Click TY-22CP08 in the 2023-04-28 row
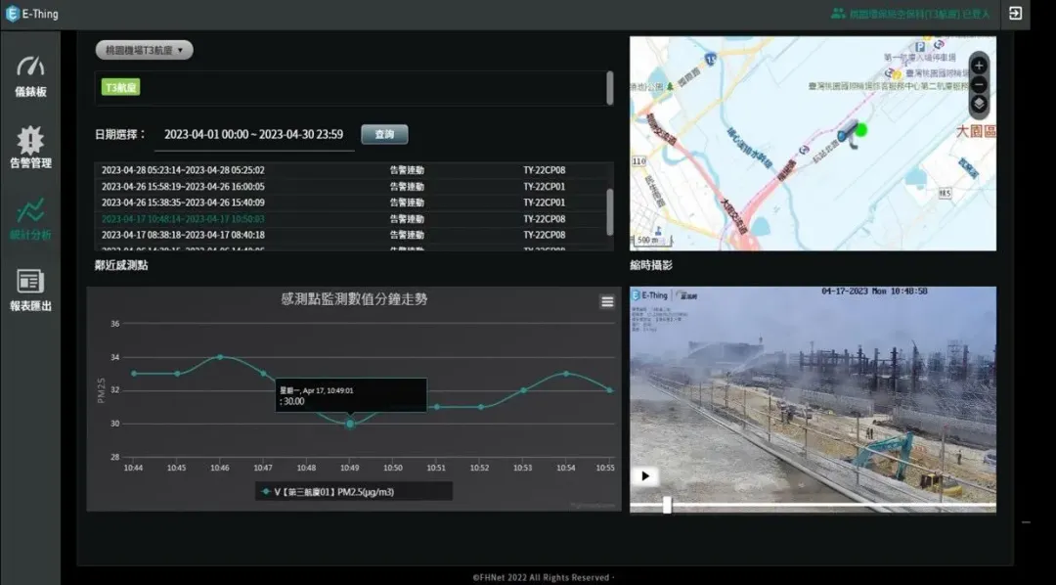 [x=545, y=170]
